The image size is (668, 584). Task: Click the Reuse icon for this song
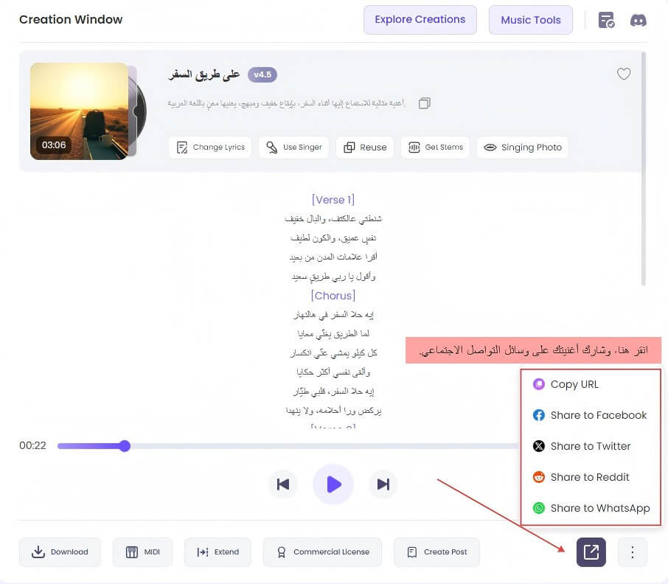(364, 147)
